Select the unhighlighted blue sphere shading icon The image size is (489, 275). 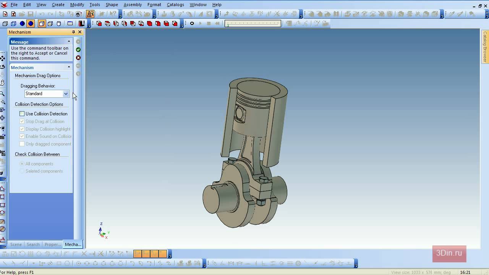(x=22, y=24)
